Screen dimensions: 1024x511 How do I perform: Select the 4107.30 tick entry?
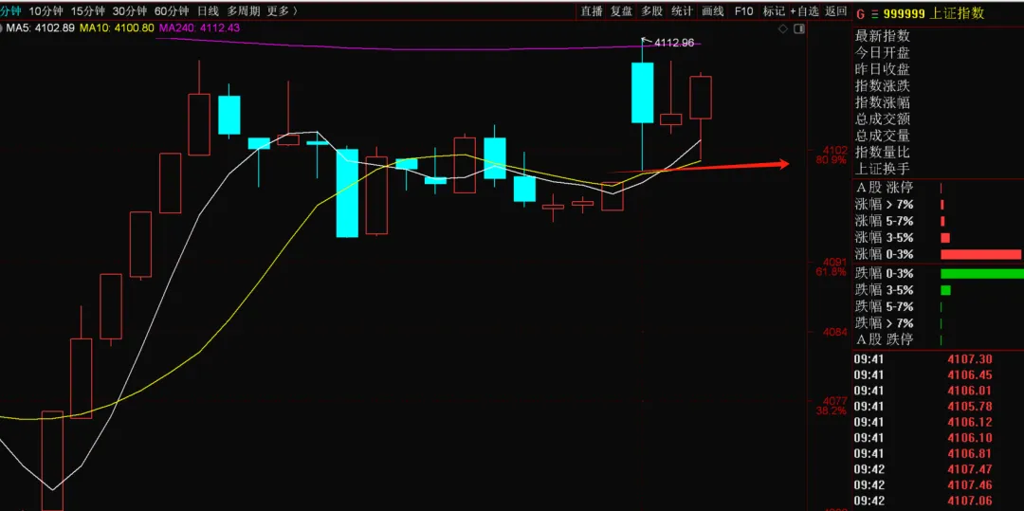click(970, 359)
